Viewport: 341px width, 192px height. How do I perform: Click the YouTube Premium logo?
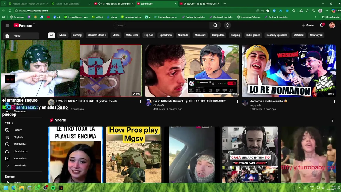(23, 25)
